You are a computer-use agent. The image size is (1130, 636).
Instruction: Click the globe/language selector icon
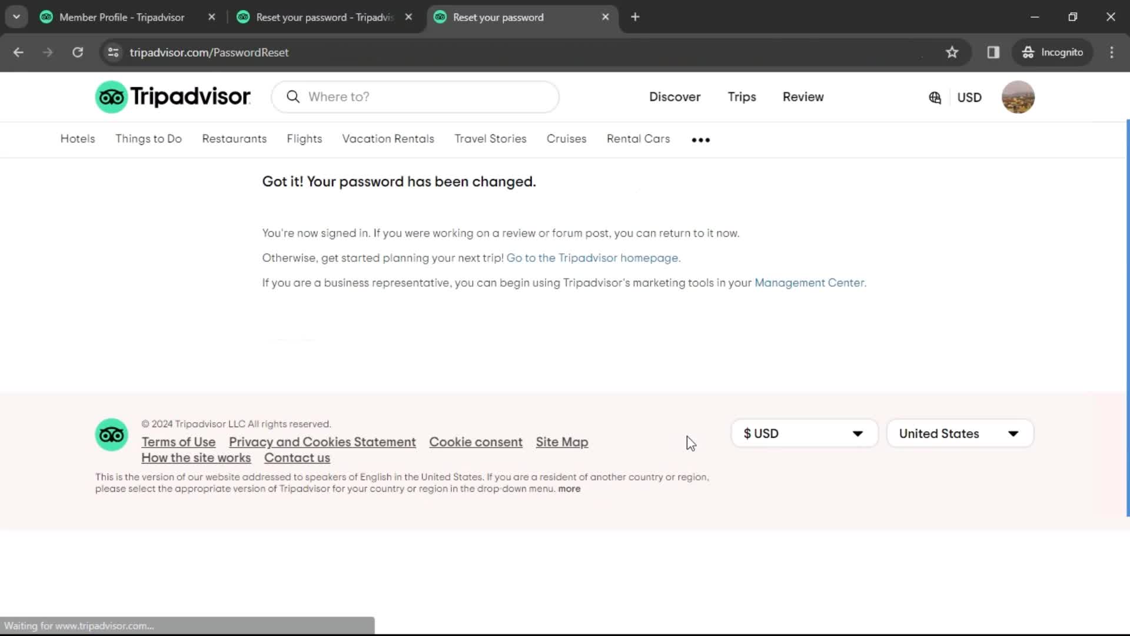tap(935, 97)
